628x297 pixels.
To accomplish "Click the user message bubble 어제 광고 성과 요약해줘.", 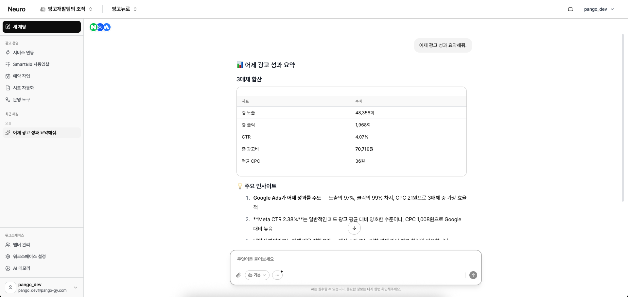I will (443, 45).
